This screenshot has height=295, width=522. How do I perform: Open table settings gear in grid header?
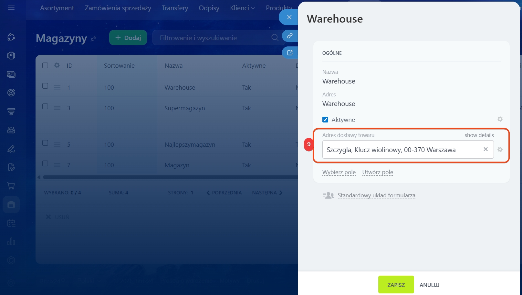click(x=57, y=65)
